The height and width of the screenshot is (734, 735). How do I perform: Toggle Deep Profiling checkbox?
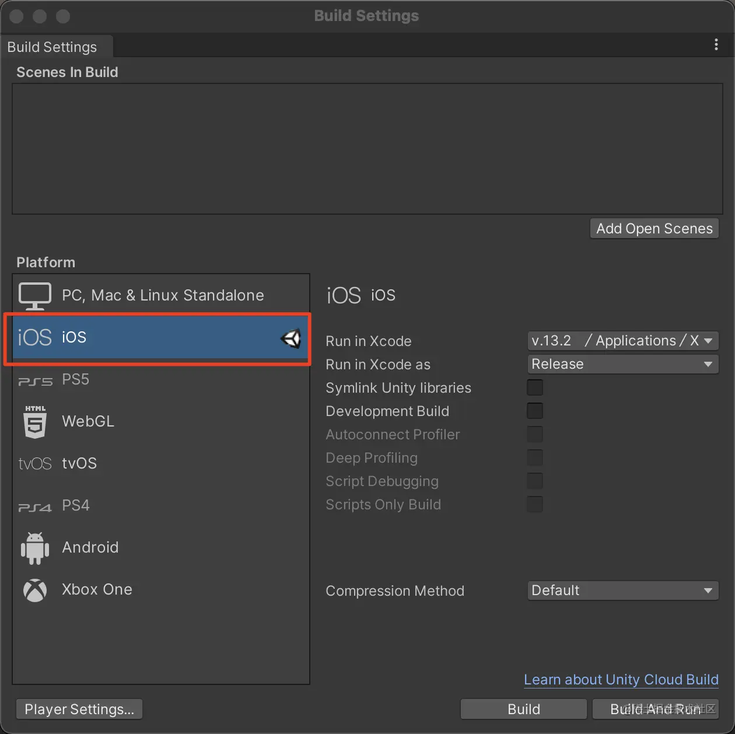point(535,457)
